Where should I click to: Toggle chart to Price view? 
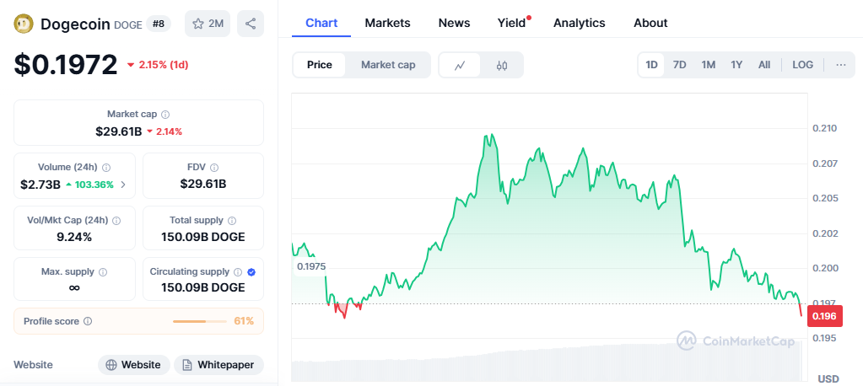coord(320,65)
